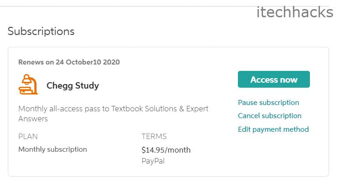Click the Textbook Solutions phrase in the description
Screen dimensions: 340x189
(139, 109)
